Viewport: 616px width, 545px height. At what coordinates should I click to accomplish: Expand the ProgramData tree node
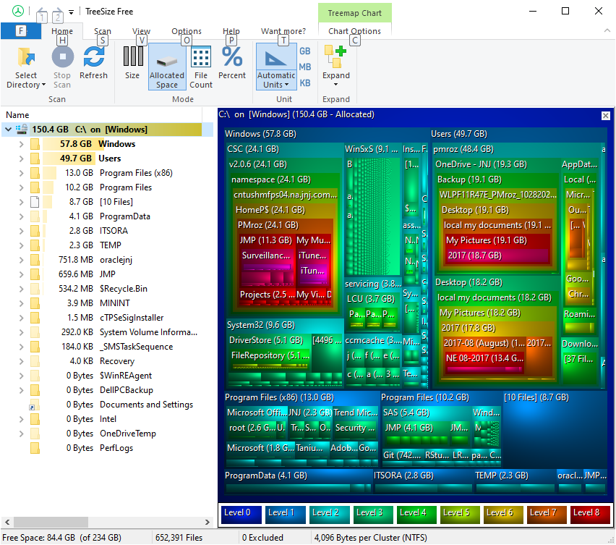(x=21, y=216)
